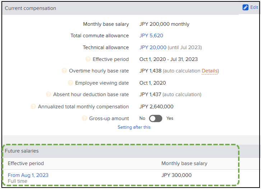Screen dimensions: 261x189
Task: Click help icon beside Effective period
Action: 88,59
